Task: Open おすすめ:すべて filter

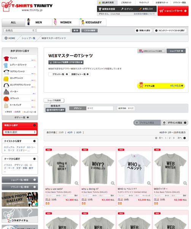Action: [x=126, y=108]
